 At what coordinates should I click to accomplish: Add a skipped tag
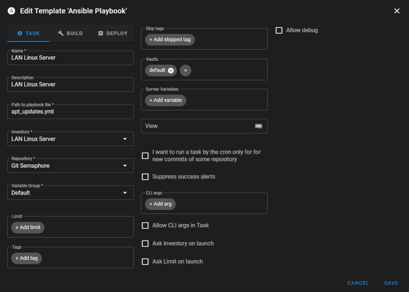pos(170,40)
